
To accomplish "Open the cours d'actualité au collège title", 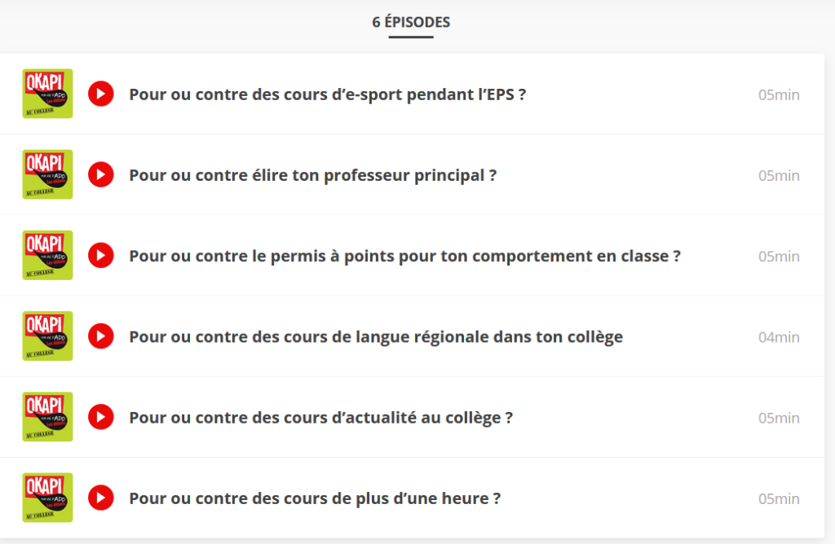I will point(320,417).
